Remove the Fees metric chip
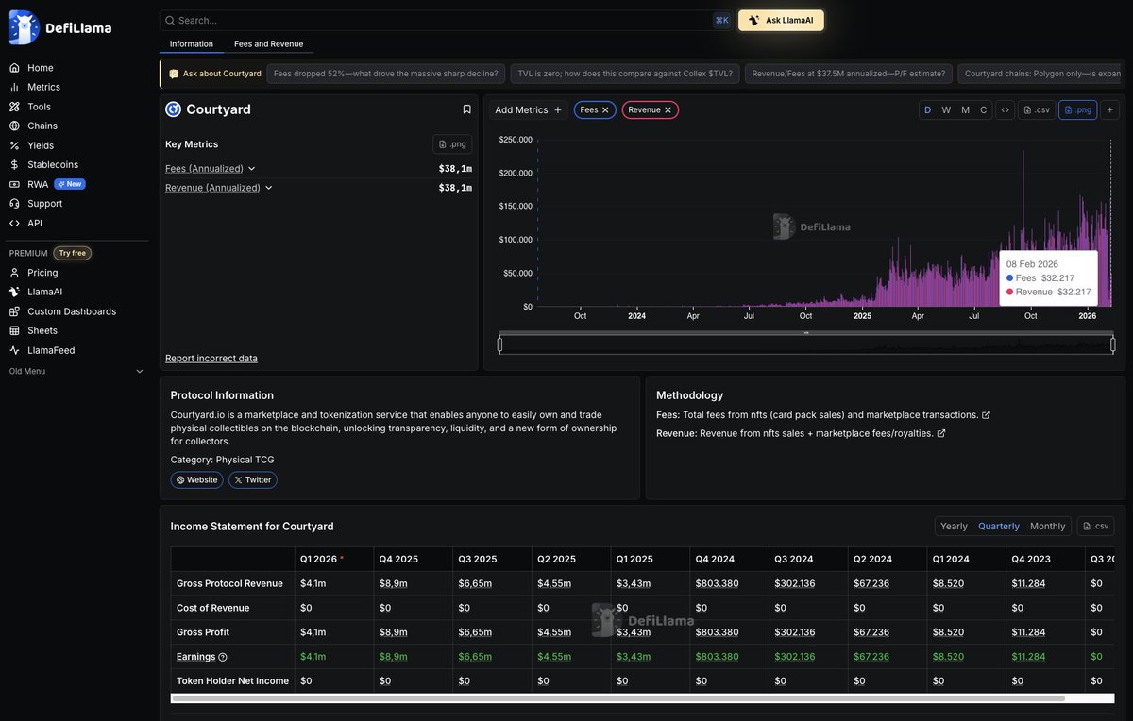The height and width of the screenshot is (721, 1133). (x=605, y=110)
